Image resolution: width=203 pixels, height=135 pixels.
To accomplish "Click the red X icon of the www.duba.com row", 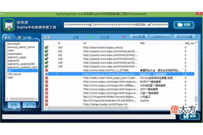I will [x=46, y=70].
